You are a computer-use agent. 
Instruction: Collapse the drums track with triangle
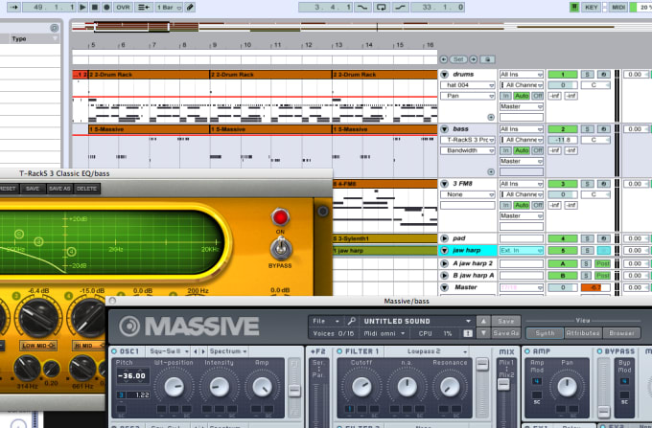pyautogui.click(x=444, y=75)
